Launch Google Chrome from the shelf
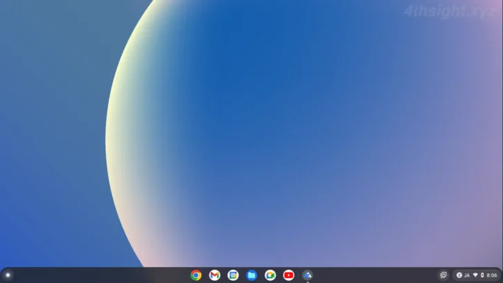The image size is (503, 283). (x=196, y=275)
